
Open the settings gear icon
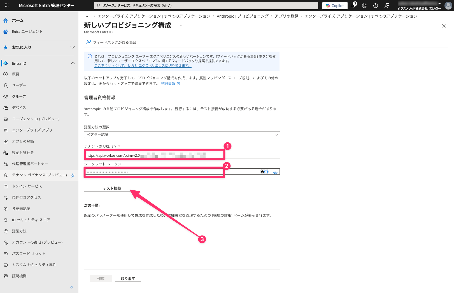[364, 6]
